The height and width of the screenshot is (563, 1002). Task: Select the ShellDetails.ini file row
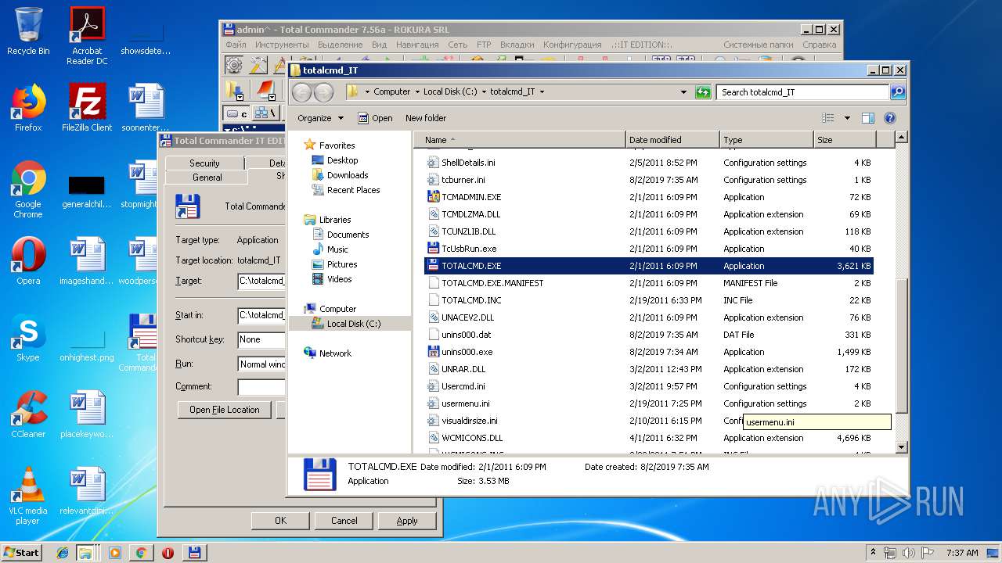point(649,163)
